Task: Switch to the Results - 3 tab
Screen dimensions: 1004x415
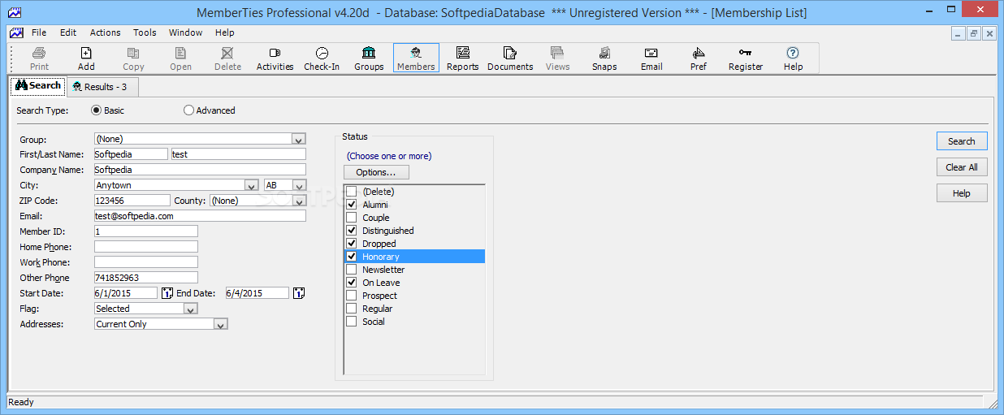Action: pyautogui.click(x=102, y=86)
